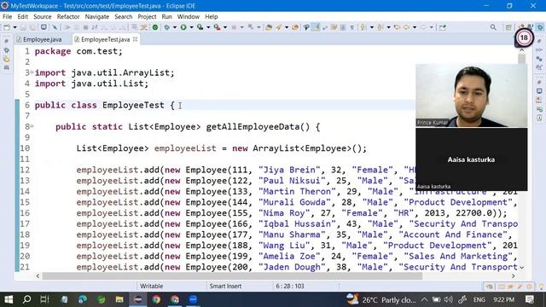Viewport: 546px width, 307px height.
Task: Open the Project menu
Action: coord(147,16)
